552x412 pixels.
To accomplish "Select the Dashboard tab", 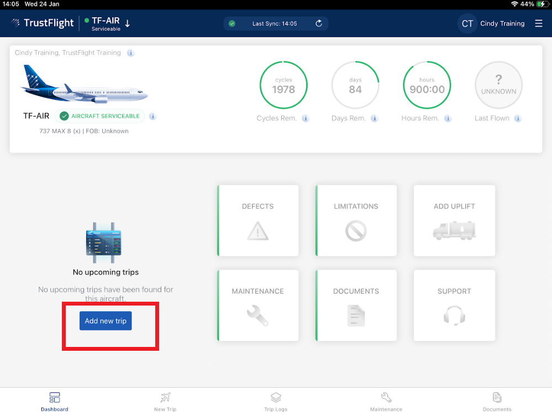I will coord(55,402).
